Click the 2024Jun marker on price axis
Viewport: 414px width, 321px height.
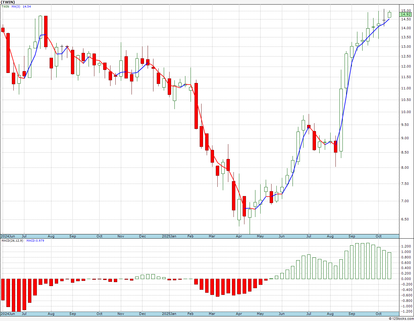8,236
